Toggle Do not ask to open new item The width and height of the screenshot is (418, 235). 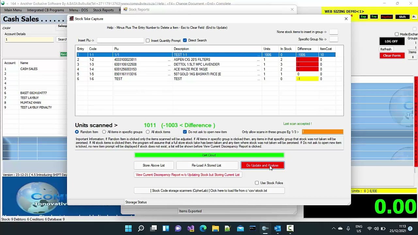tap(185, 132)
